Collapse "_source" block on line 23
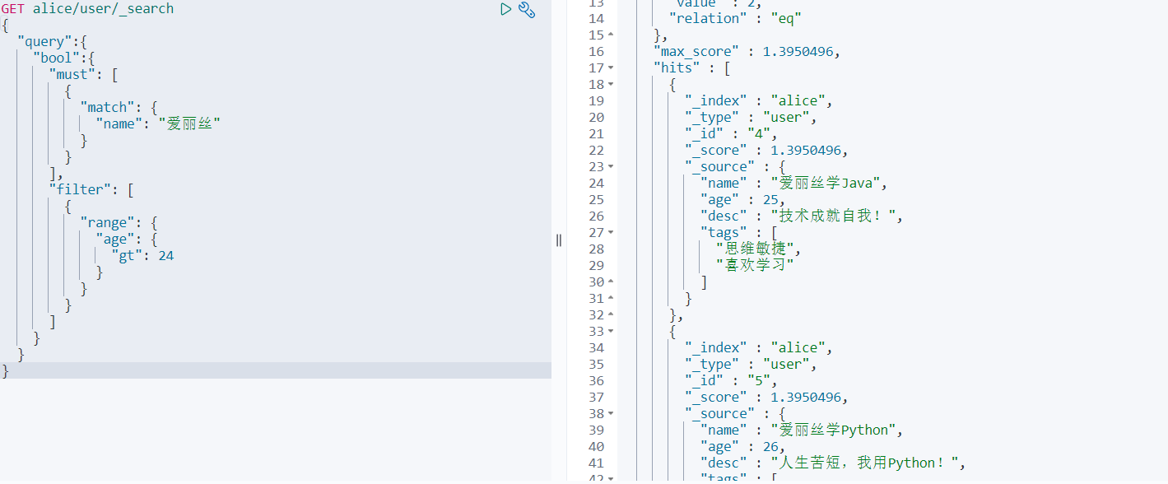This screenshot has width=1168, height=484. coord(611,167)
